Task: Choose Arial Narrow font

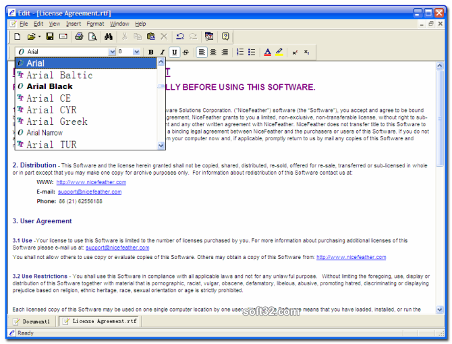Action: click(86, 132)
